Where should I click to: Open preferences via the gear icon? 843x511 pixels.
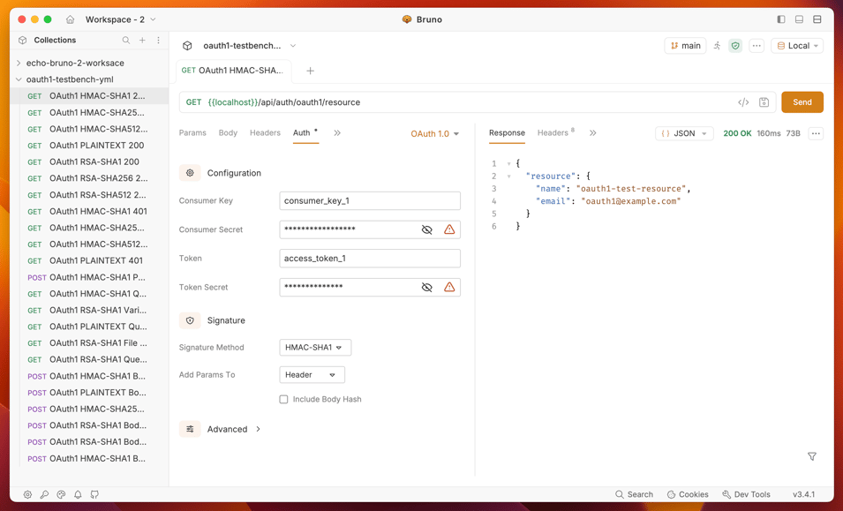pos(27,494)
